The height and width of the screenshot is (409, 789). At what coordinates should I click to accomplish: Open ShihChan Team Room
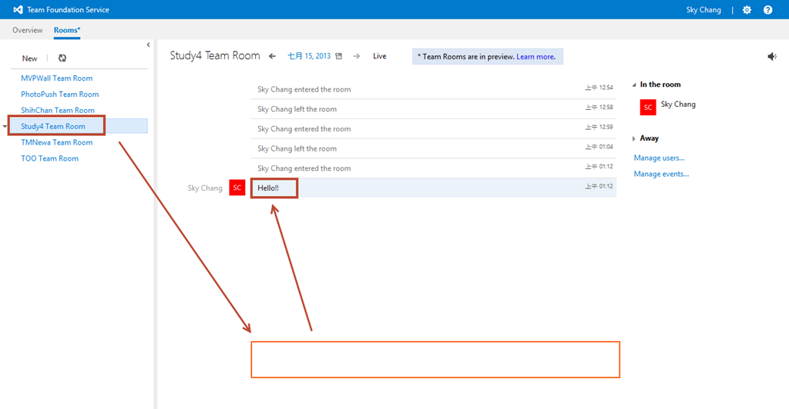tap(58, 111)
